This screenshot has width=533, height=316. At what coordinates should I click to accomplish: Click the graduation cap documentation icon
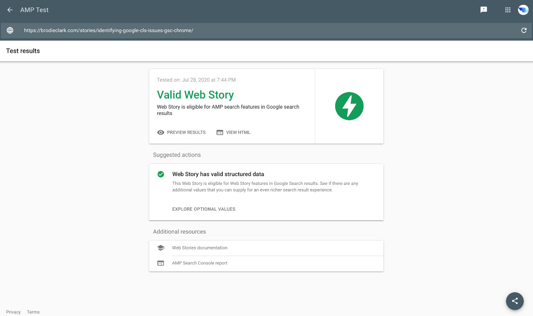[161, 247]
